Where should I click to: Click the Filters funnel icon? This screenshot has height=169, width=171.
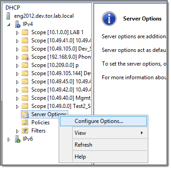click(x=25, y=131)
